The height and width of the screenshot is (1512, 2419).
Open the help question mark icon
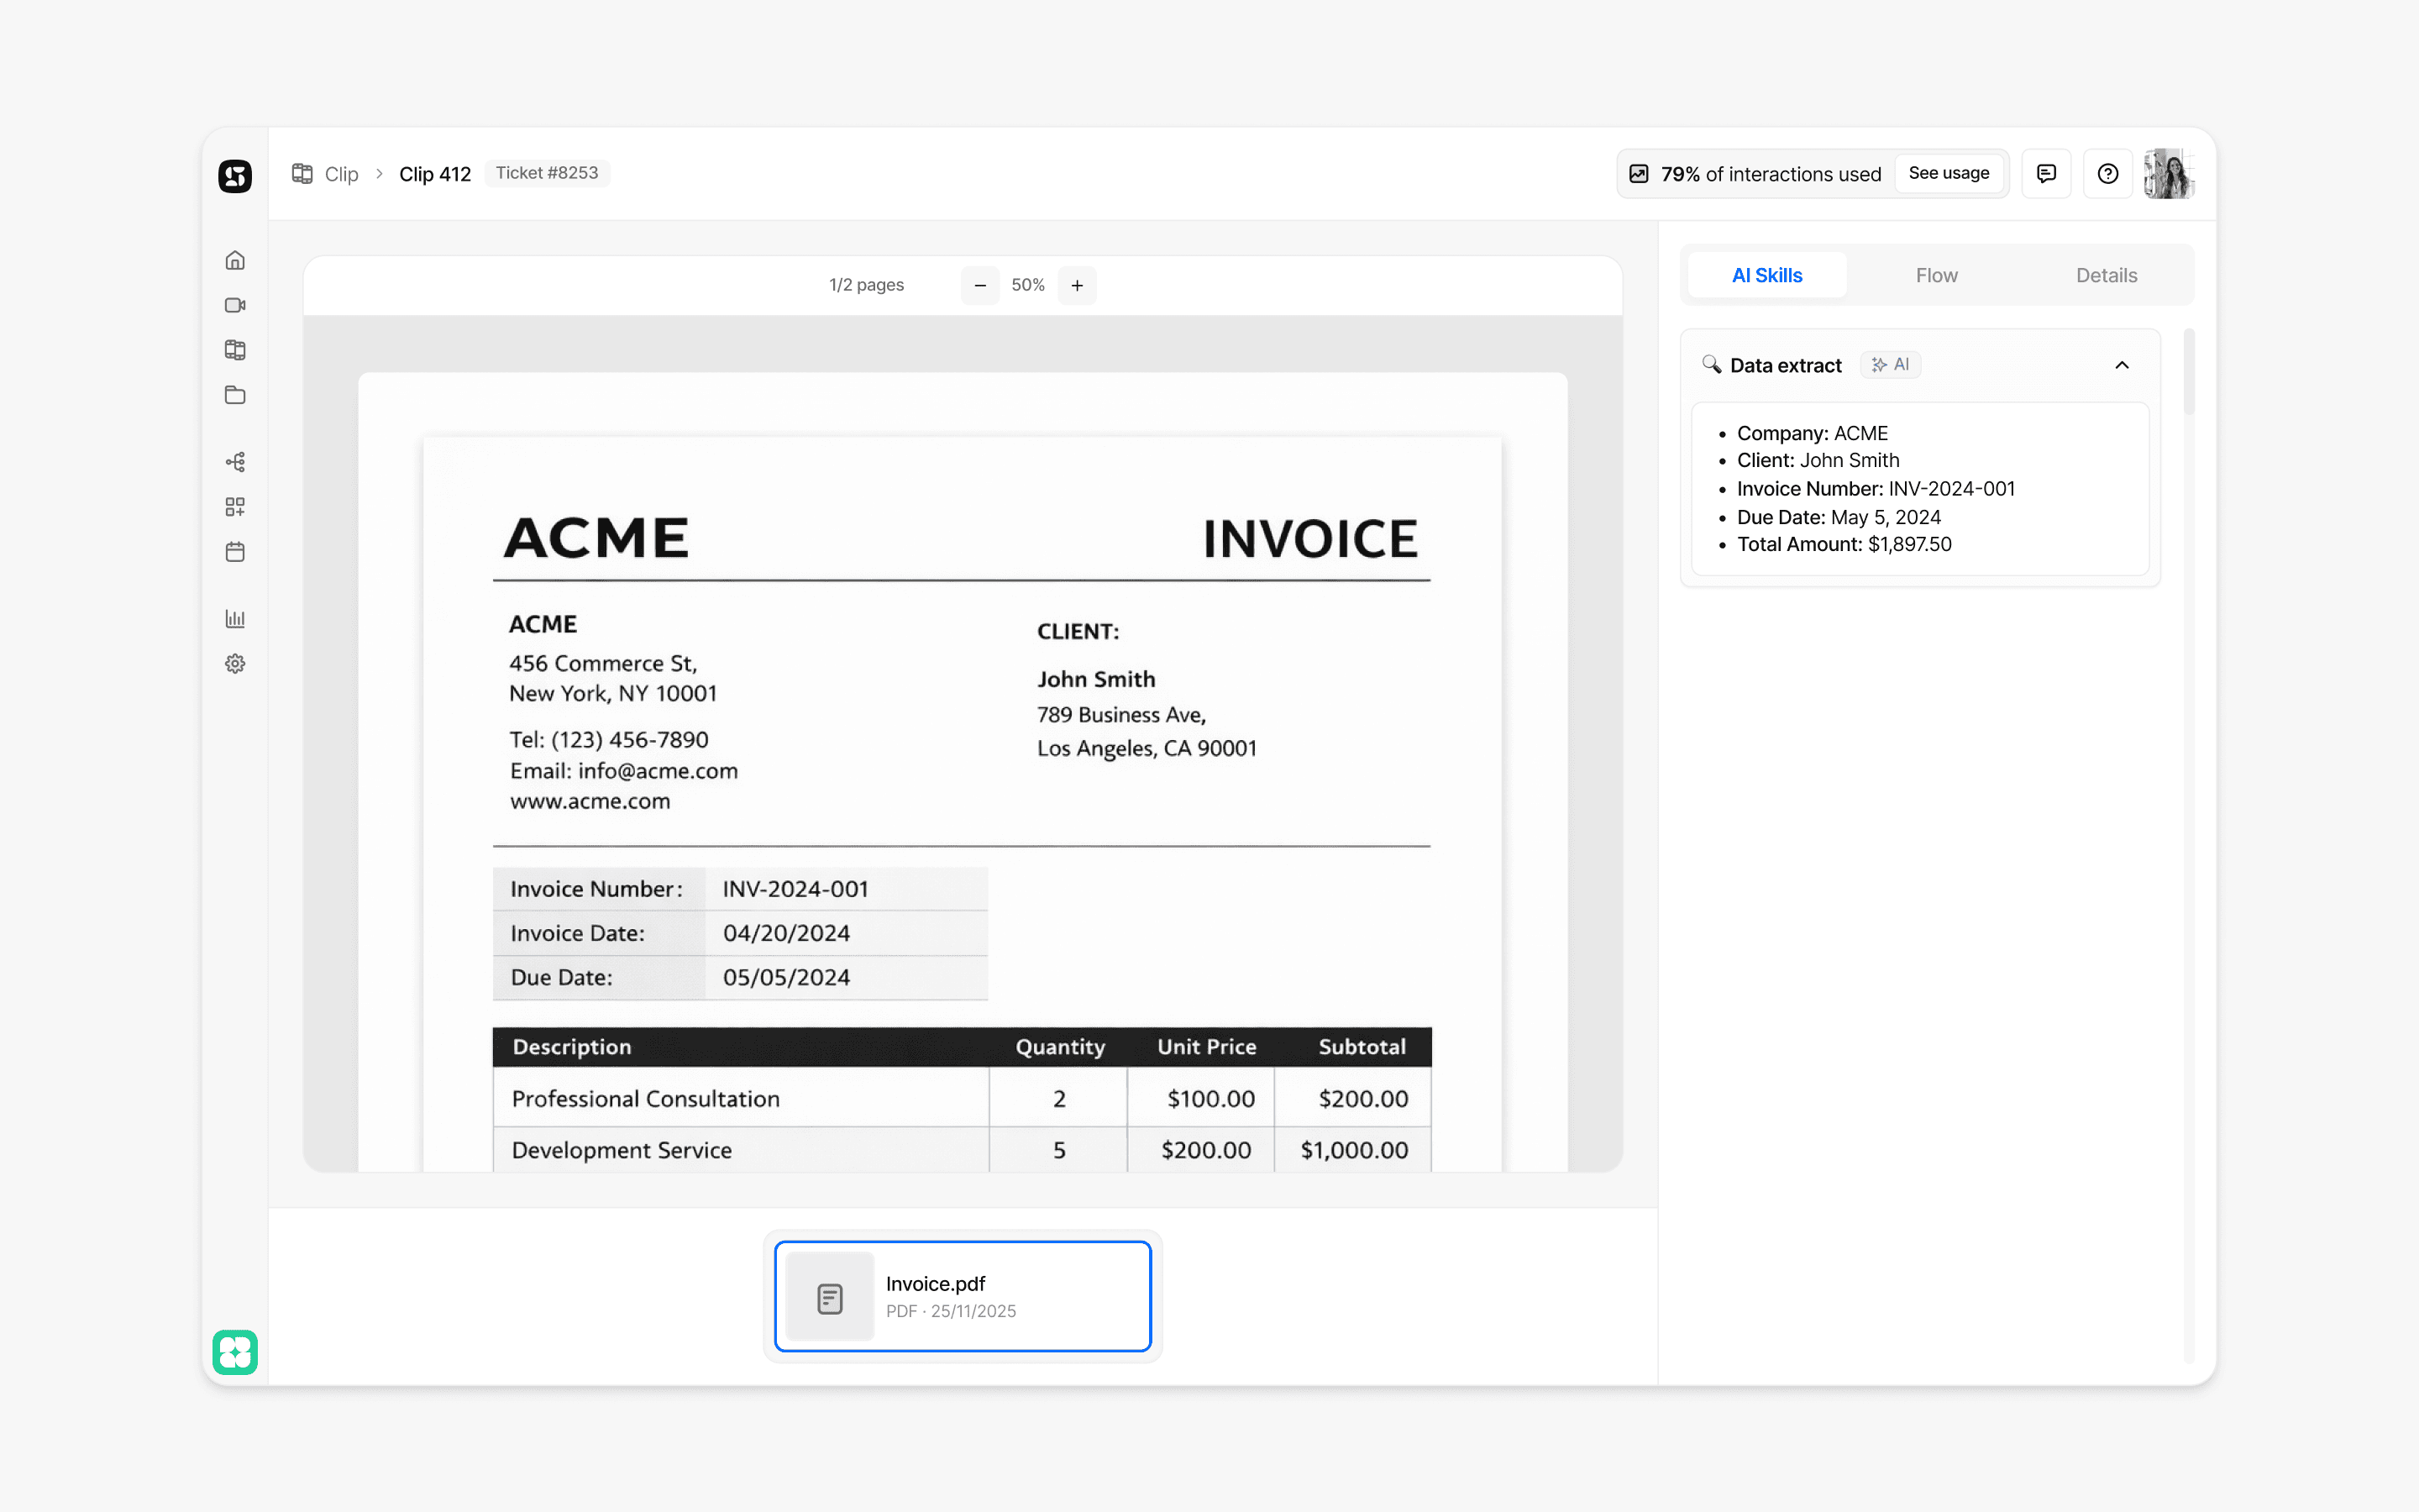2107,174
